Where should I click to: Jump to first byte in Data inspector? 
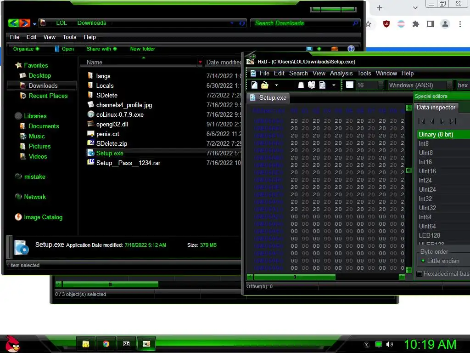click(421, 121)
